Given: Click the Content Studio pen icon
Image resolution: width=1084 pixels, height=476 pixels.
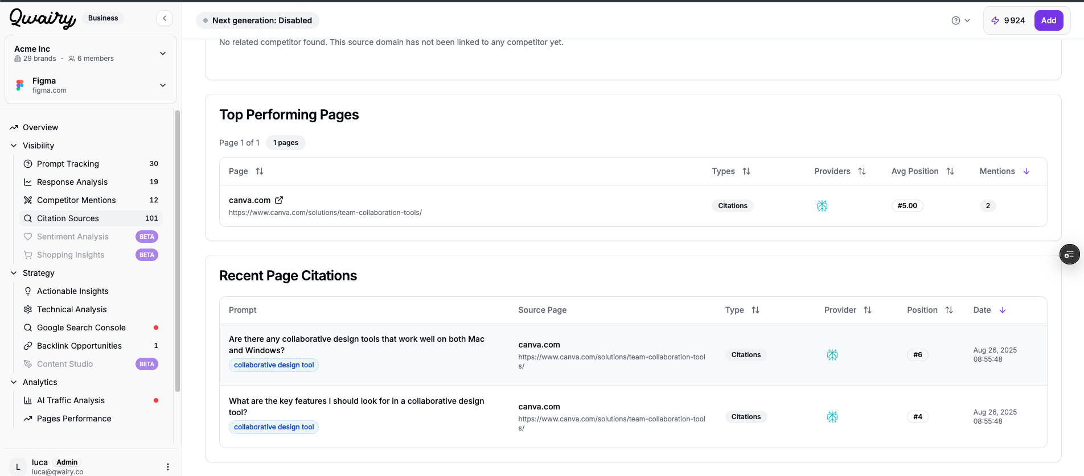Looking at the screenshot, I should [x=28, y=364].
